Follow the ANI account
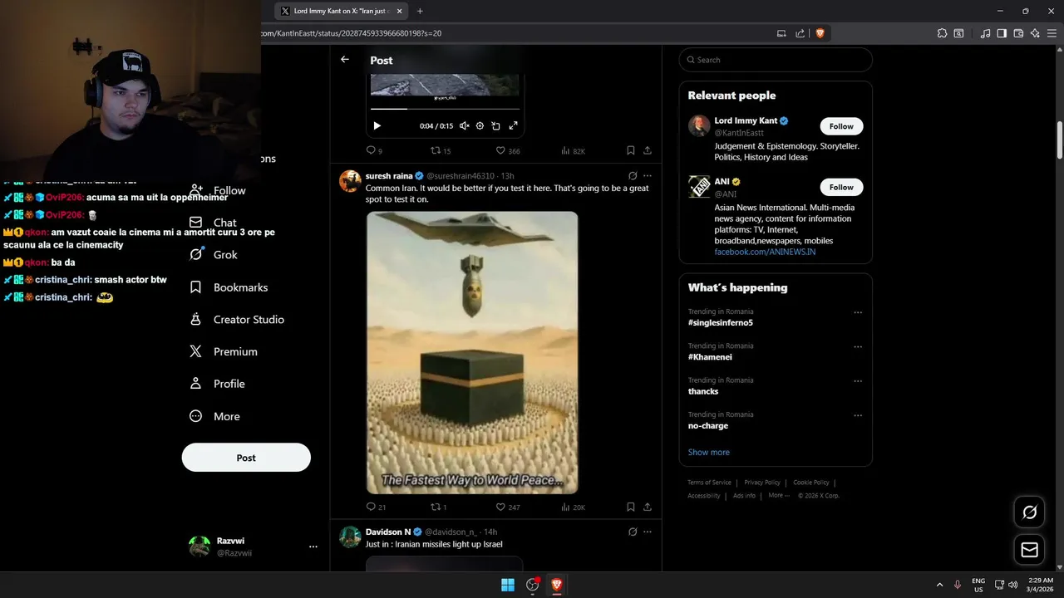 pyautogui.click(x=841, y=187)
